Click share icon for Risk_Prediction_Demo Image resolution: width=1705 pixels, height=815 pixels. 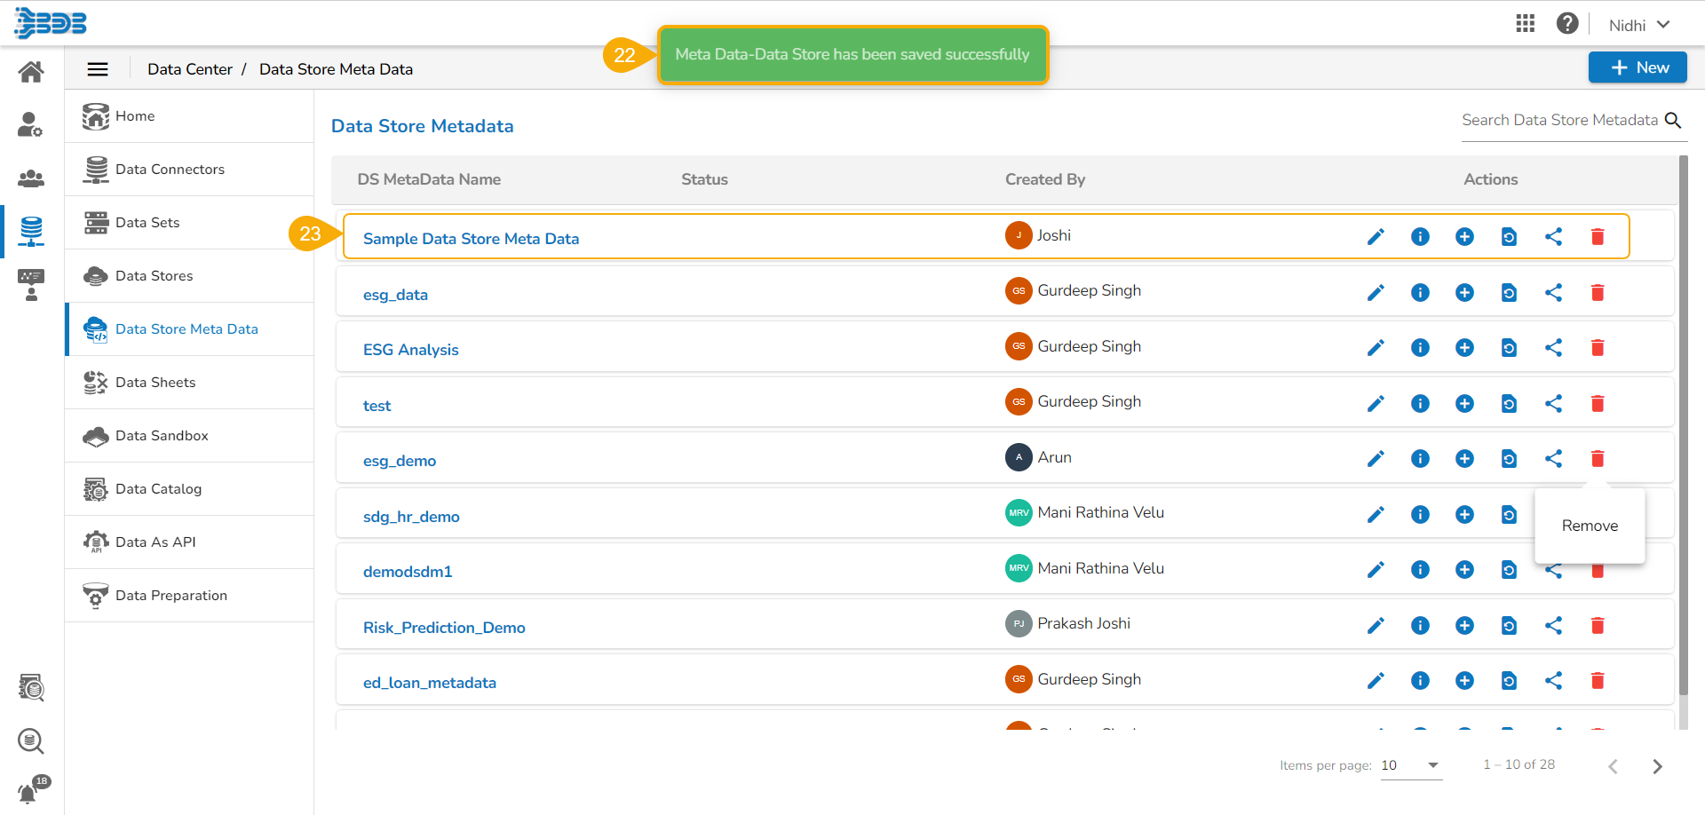point(1553,626)
